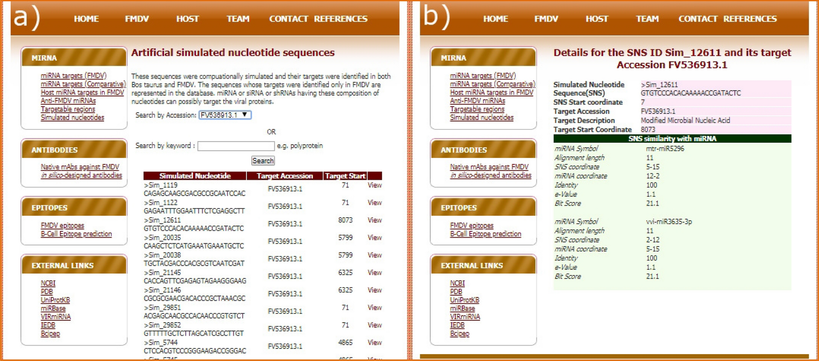Open 'Anti-FMDV miRNAs' link in left page sidebar

(68, 101)
